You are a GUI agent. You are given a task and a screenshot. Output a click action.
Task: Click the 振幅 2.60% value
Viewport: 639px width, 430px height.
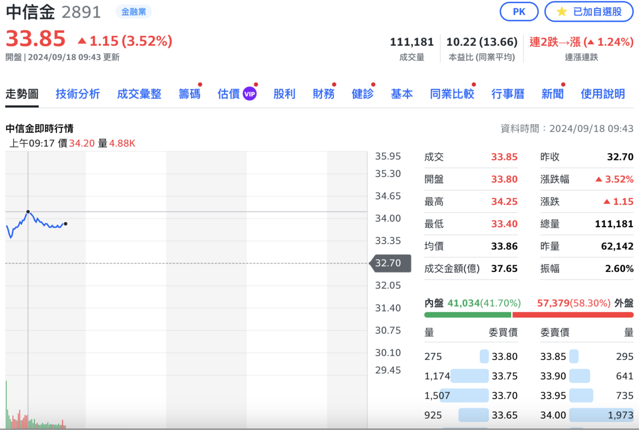tap(619, 269)
